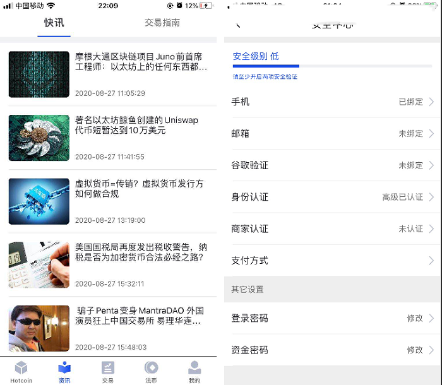Image resolution: width=442 pixels, height=385 pixels.
Task: Tap 修改 for 资金密码
Action: [x=415, y=350]
